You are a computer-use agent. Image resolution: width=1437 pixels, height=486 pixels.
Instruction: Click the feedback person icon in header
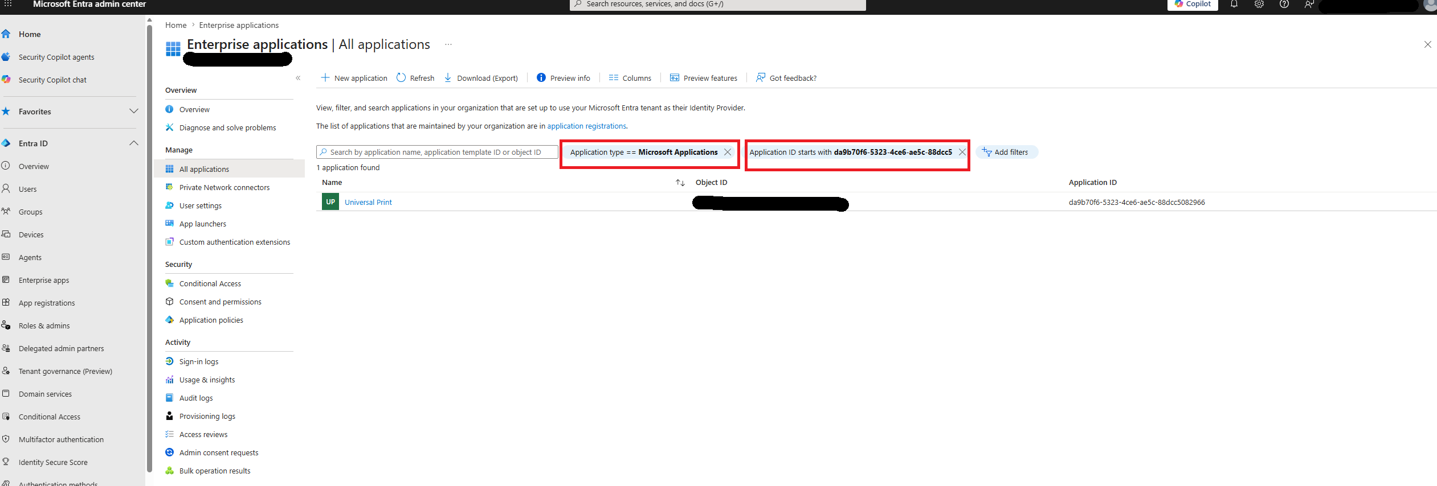pos(1309,4)
